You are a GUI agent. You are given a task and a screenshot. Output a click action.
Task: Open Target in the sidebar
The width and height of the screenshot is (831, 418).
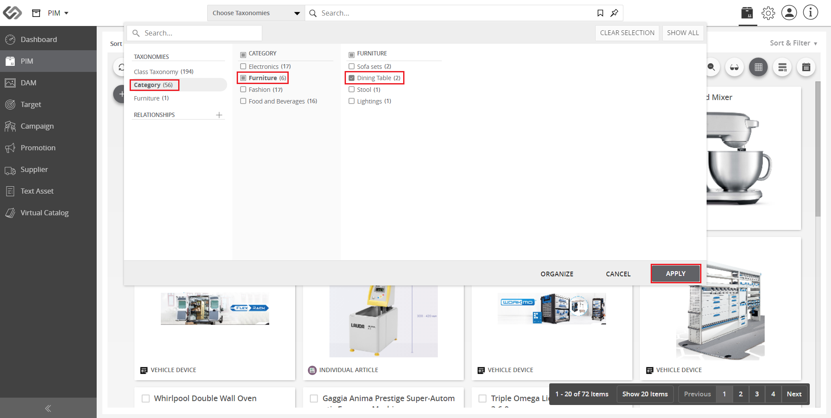point(48,104)
